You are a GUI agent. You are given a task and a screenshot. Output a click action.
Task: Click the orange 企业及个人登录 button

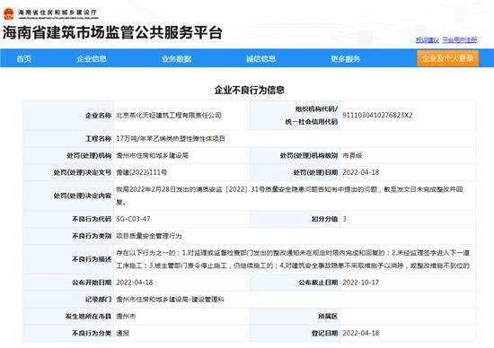pyautogui.click(x=447, y=58)
